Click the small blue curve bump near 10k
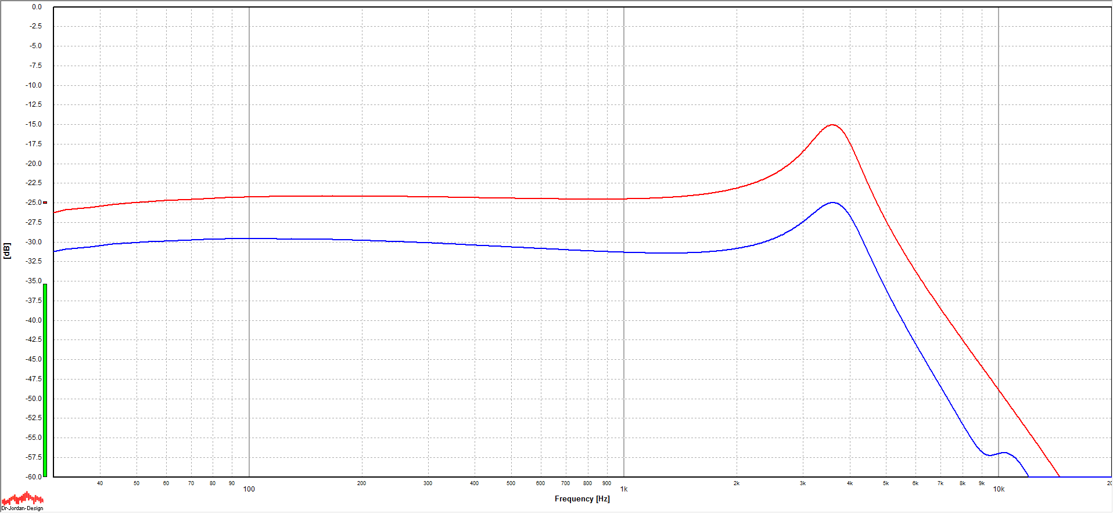1113x513 pixels. pos(1004,453)
